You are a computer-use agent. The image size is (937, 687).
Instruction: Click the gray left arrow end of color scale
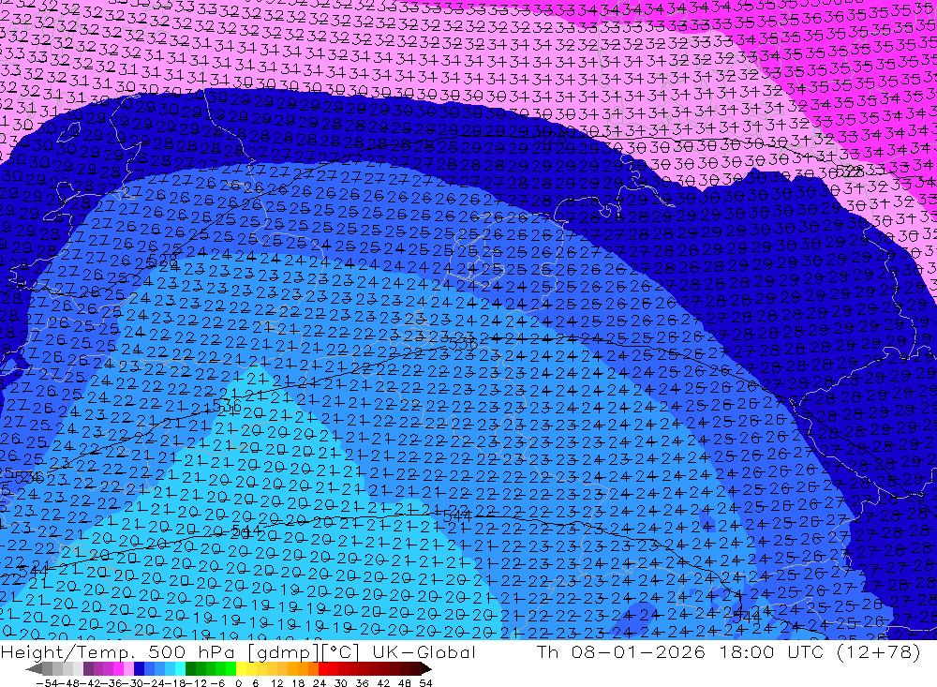point(35,668)
